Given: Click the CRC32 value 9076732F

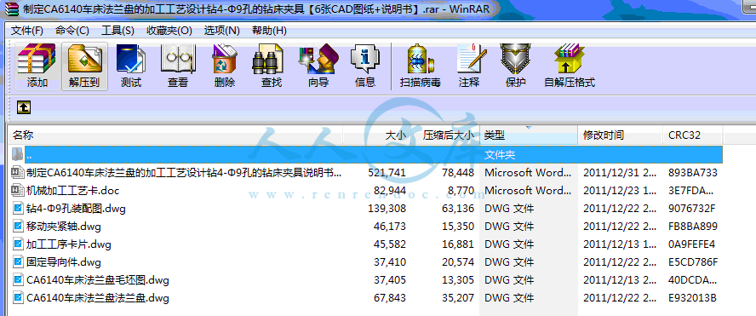Looking at the screenshot, I should coord(692,209).
